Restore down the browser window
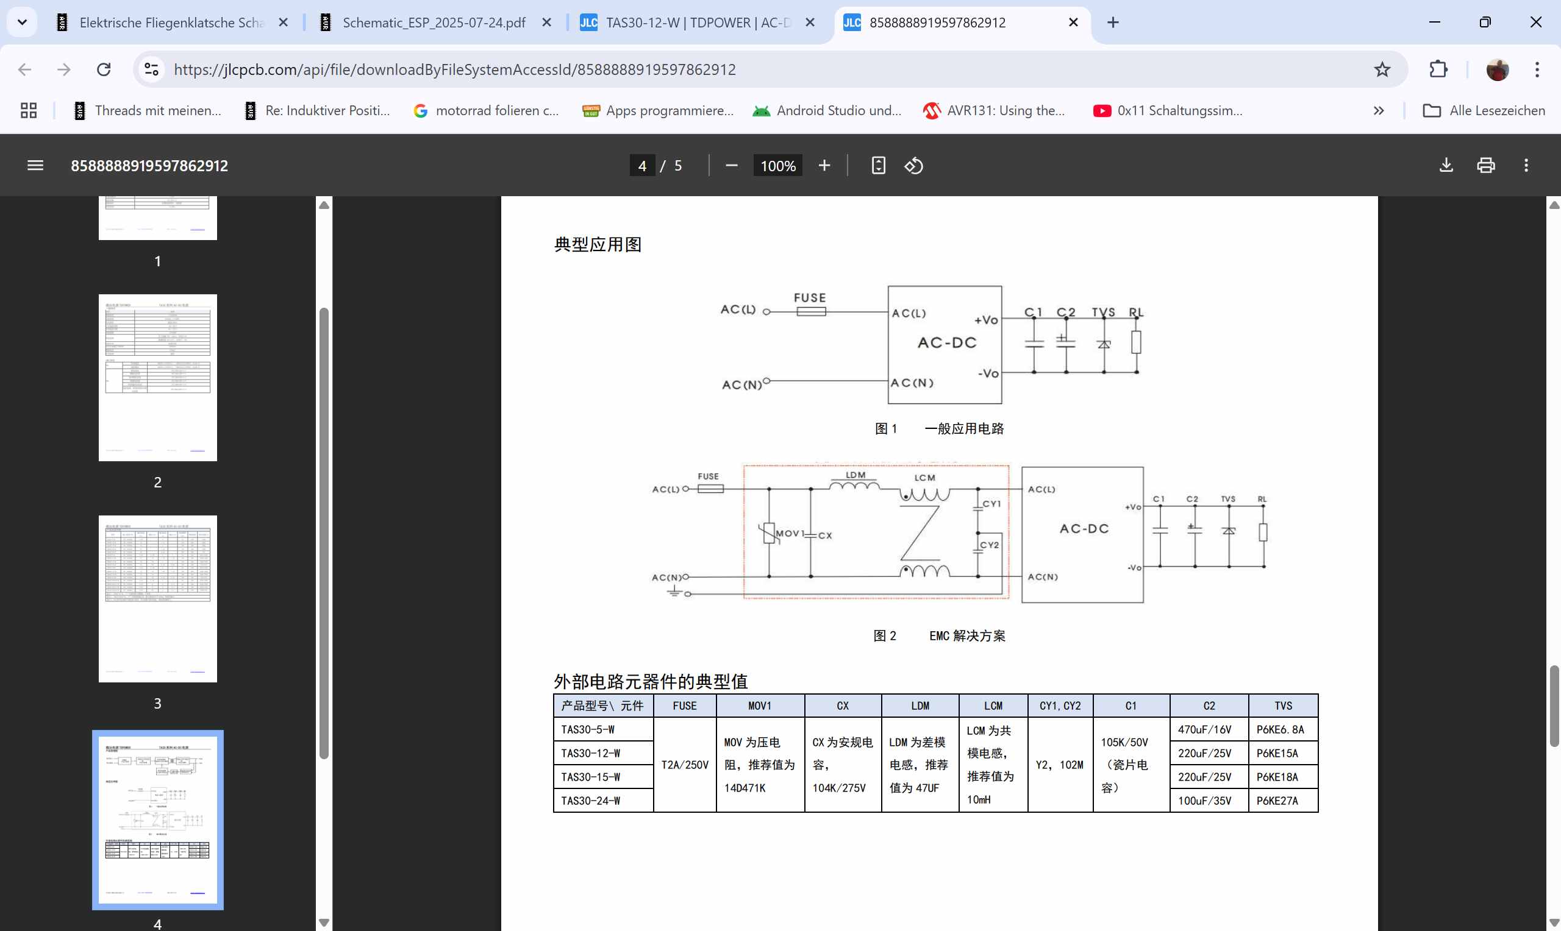Image resolution: width=1561 pixels, height=931 pixels. 1485,22
